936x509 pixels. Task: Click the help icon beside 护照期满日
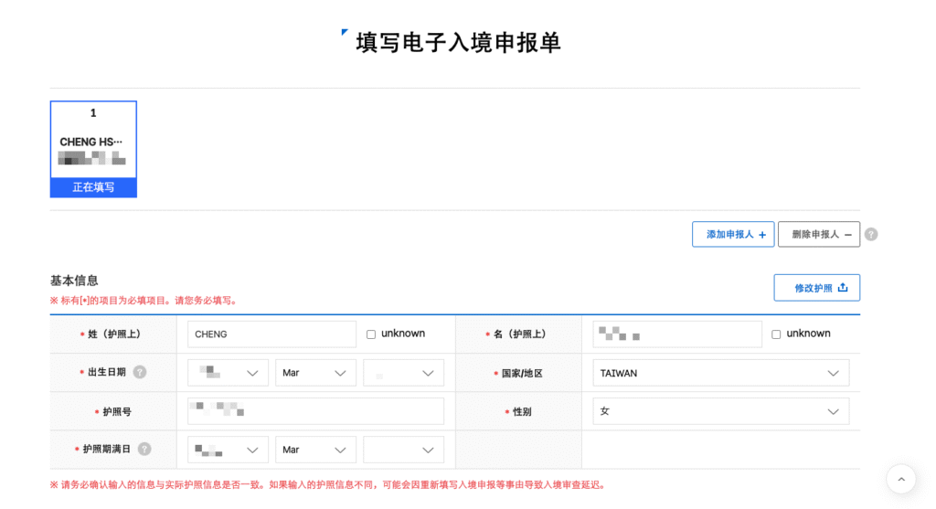click(x=144, y=450)
